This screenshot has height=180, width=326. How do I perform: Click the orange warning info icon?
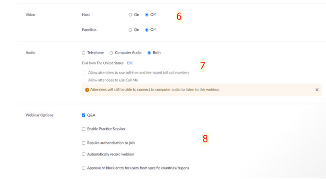pyautogui.click(x=87, y=90)
